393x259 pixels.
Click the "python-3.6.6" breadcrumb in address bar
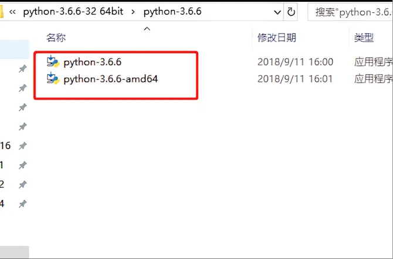[172, 12]
